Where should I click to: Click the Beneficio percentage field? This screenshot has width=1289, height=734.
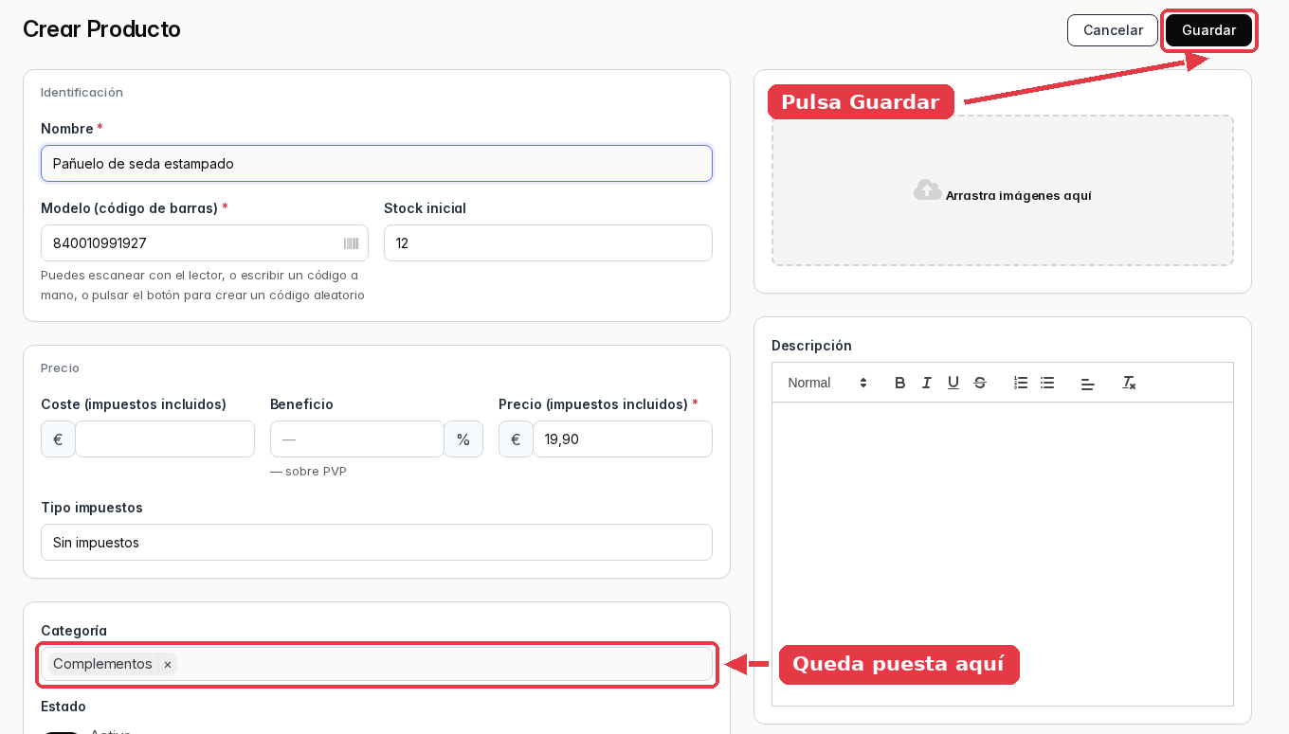(357, 439)
